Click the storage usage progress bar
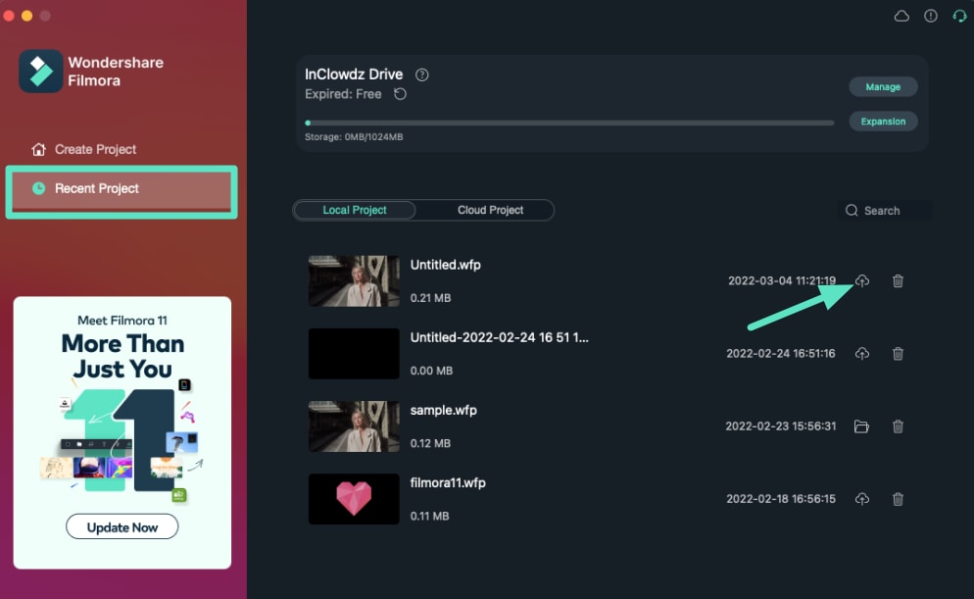 569,123
